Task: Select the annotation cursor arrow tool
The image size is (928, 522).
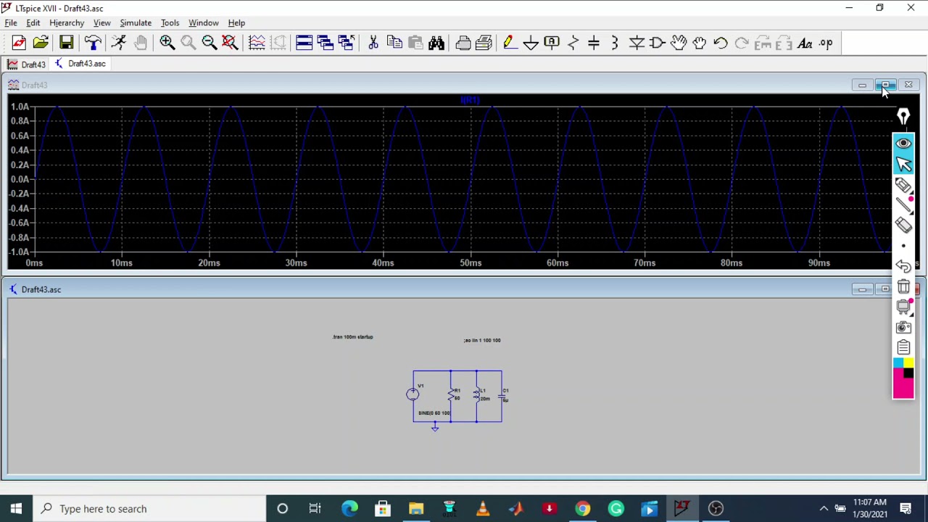Action: click(903, 165)
